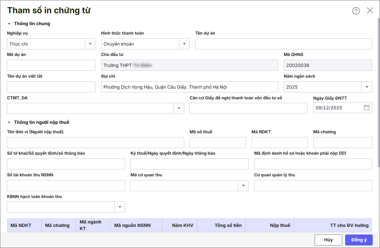Open the Năm ngân sách dropdown
Viewport: 380px width, 248px height.
pyautogui.click(x=367, y=87)
